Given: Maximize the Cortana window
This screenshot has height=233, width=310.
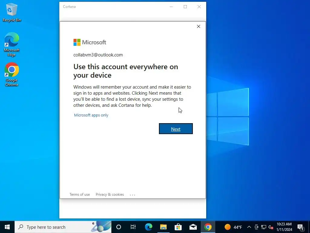Looking at the screenshot, I should (x=185, y=7).
